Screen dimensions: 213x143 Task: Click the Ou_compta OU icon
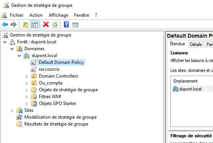pos(34,83)
